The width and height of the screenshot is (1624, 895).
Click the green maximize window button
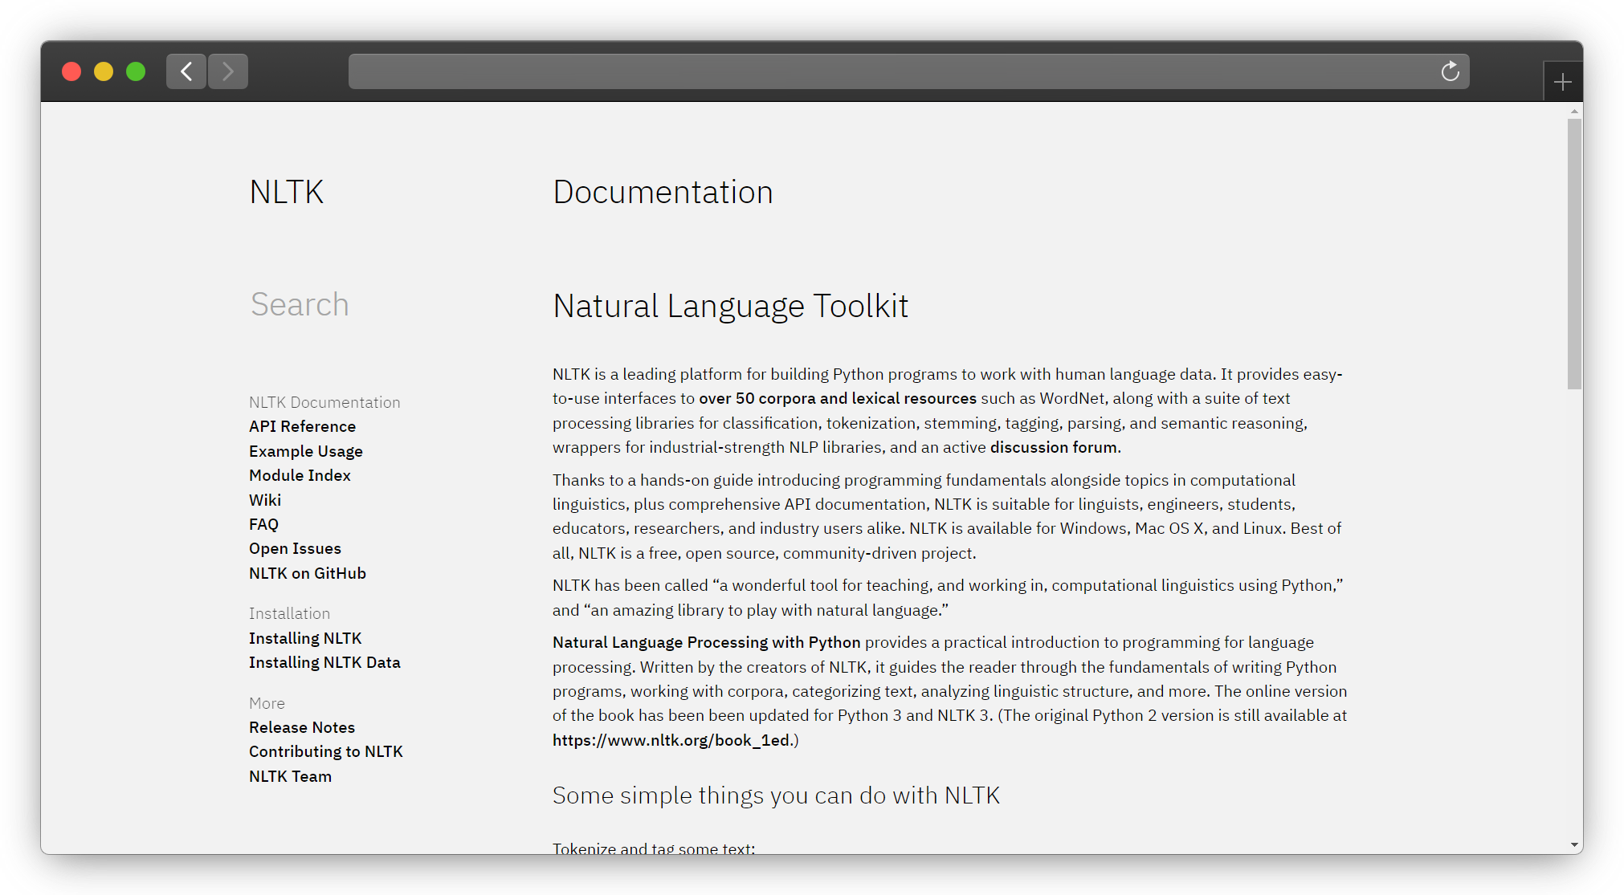(136, 71)
